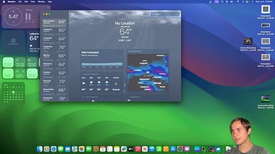The width and height of the screenshot is (275, 154).
Task: Launch Freeform from the Dock
Action: coord(124,149)
